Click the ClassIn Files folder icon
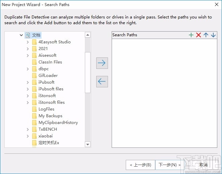Viewport: 222px width, 174px height. [34, 62]
